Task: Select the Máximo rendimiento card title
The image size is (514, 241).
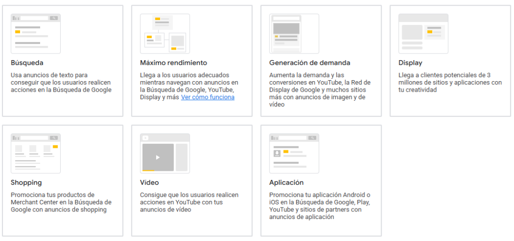Action: [x=173, y=63]
